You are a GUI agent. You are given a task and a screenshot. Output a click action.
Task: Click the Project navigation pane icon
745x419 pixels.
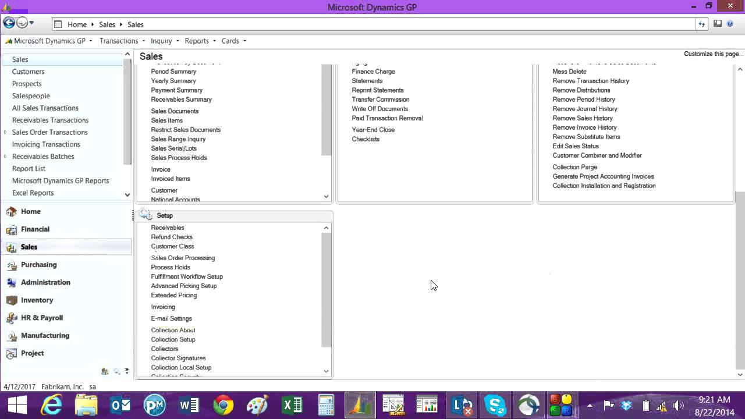point(11,354)
